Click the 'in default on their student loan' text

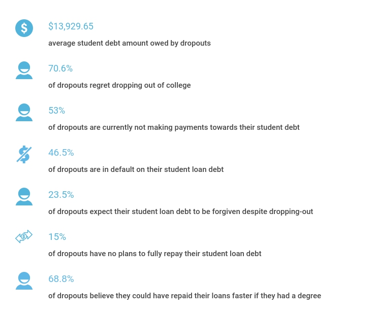tap(136, 169)
